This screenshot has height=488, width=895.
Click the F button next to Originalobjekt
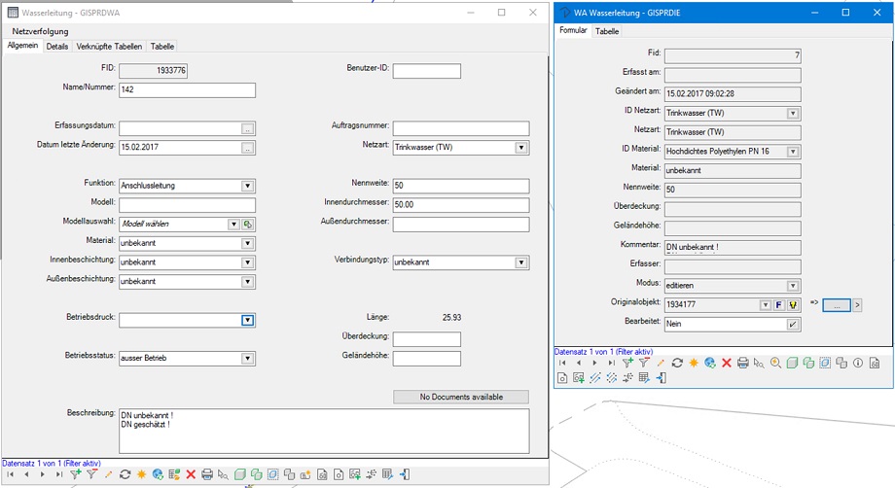coord(779,305)
